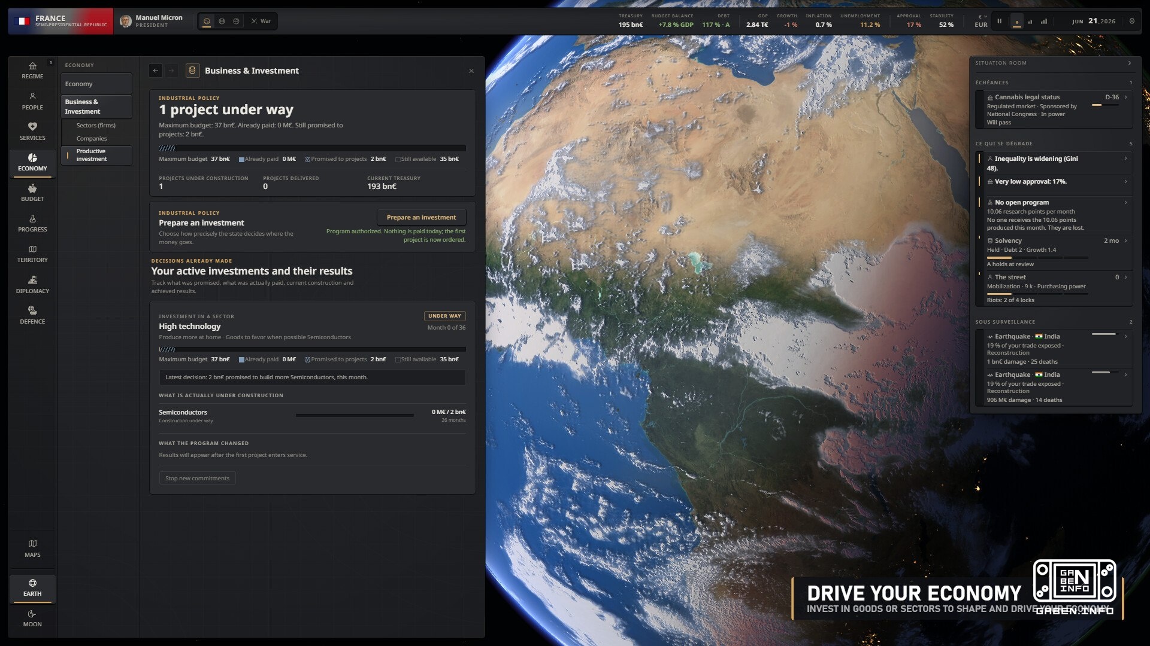Pause the game time
Image resolution: width=1150 pixels, height=646 pixels.
point(999,21)
